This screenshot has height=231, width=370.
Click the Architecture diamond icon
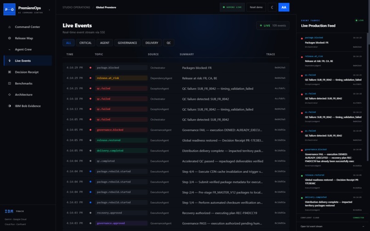point(10,94)
